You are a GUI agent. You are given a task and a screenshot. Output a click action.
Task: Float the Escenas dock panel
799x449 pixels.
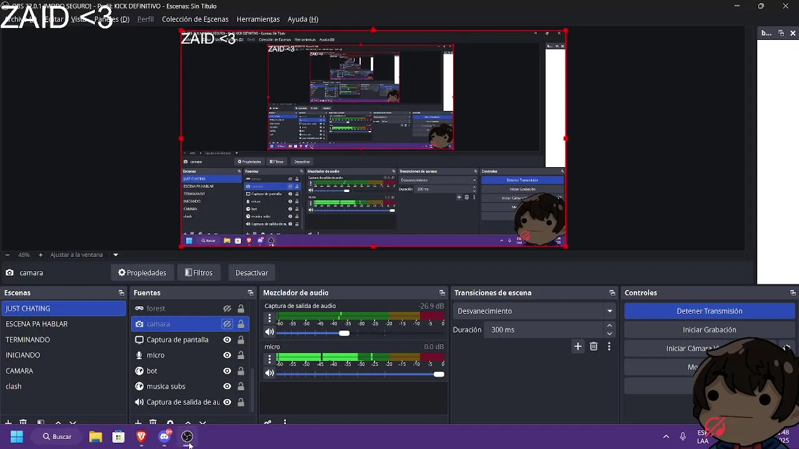tap(121, 292)
